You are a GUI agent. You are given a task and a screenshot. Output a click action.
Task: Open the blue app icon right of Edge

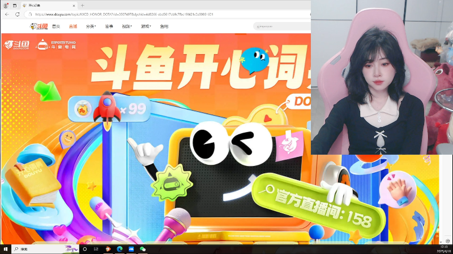click(x=131, y=249)
